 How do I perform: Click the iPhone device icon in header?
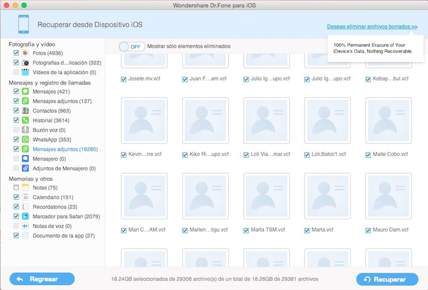tap(24, 24)
